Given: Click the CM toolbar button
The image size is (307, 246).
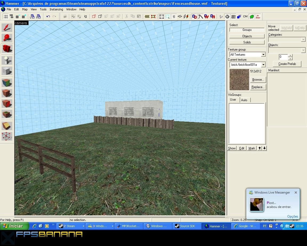Looking at the screenshot, I should pyautogui.click(x=245, y=17).
